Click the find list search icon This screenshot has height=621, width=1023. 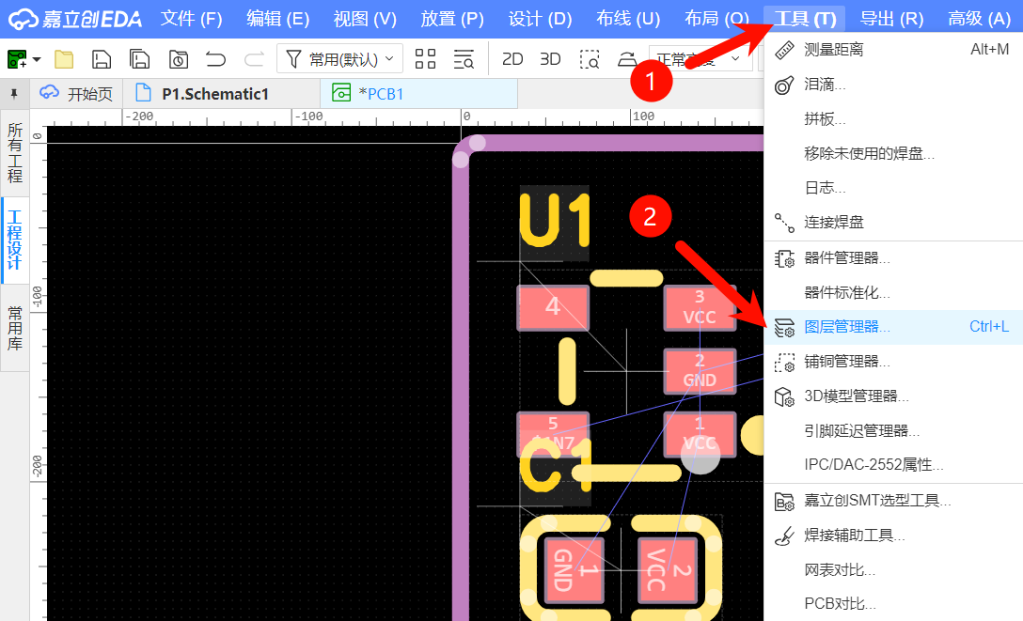pos(464,59)
